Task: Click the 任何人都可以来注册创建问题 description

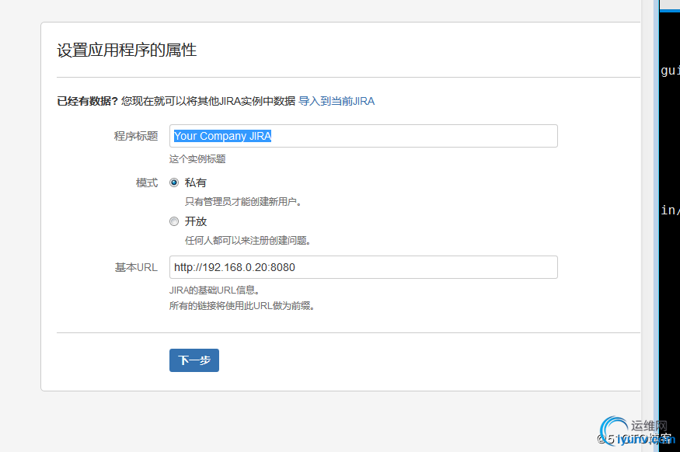Action: [x=248, y=241]
